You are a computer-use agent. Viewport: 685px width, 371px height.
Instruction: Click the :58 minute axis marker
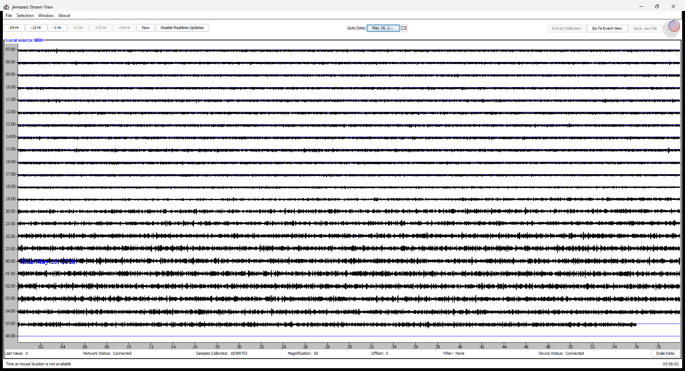(x=658, y=347)
